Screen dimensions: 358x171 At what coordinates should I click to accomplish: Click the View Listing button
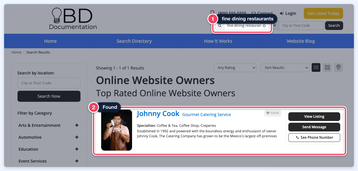coord(314,117)
